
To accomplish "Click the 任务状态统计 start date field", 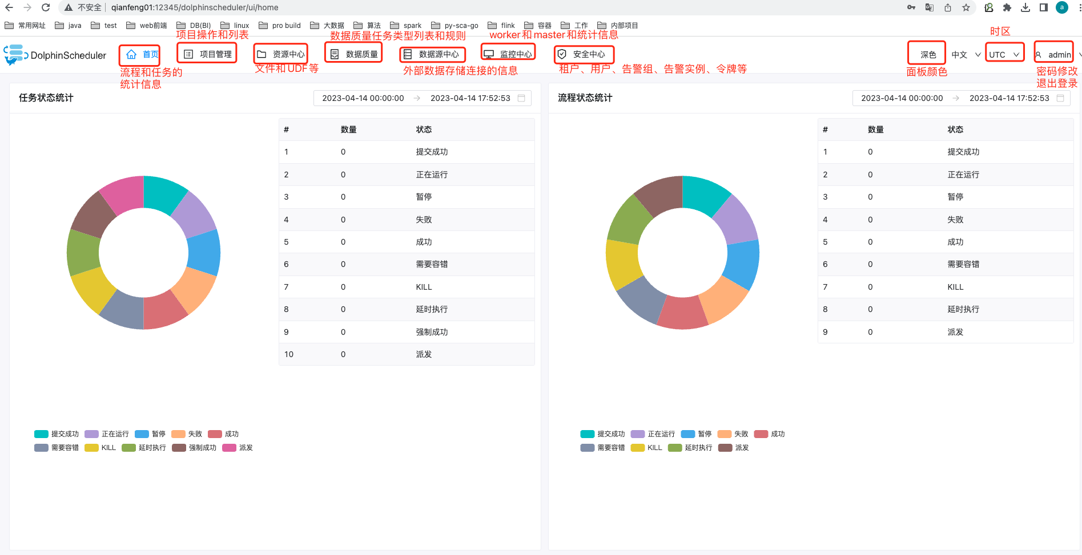I will click(x=363, y=98).
